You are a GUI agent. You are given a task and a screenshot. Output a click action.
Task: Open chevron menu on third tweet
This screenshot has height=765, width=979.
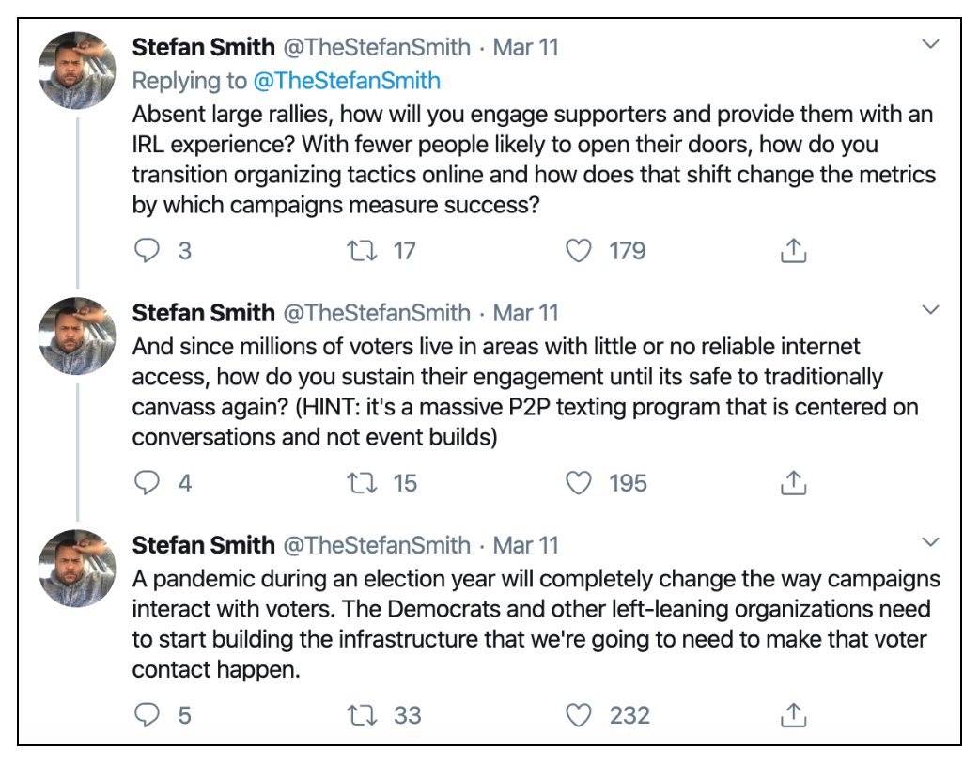930,542
